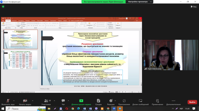
Task: Click the 11:41 taskbar clock
Action: (187, 109)
